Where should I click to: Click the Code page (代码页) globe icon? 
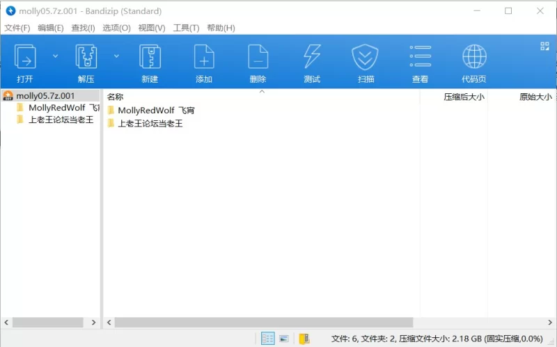click(x=474, y=56)
